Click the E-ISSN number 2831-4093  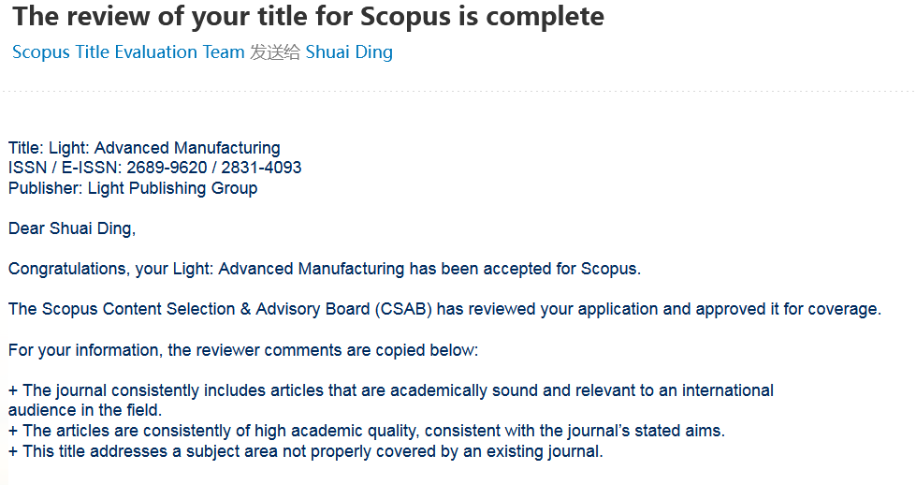(x=261, y=168)
